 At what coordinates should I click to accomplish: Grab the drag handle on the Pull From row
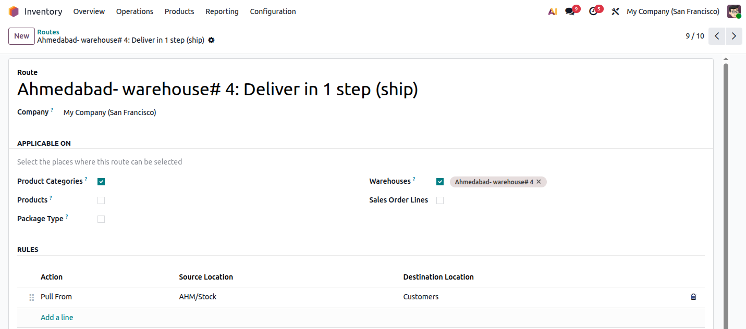coord(31,297)
